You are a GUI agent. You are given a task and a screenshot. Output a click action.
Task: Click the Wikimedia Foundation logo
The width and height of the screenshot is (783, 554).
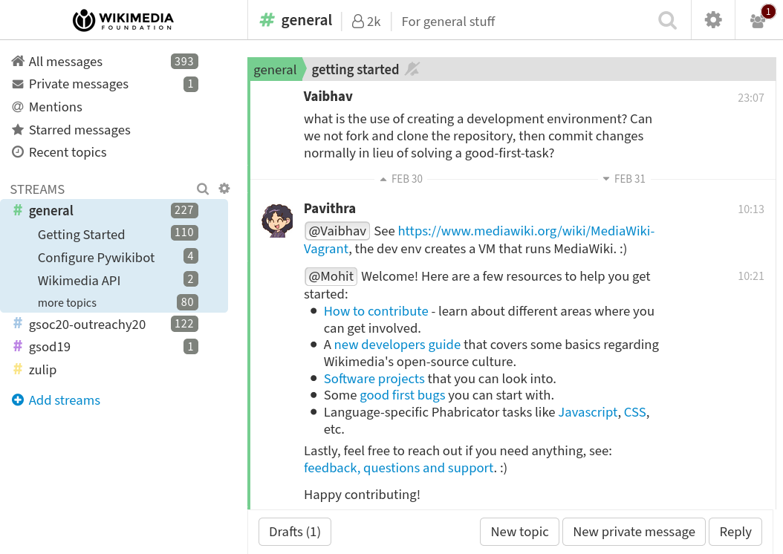[123, 20]
